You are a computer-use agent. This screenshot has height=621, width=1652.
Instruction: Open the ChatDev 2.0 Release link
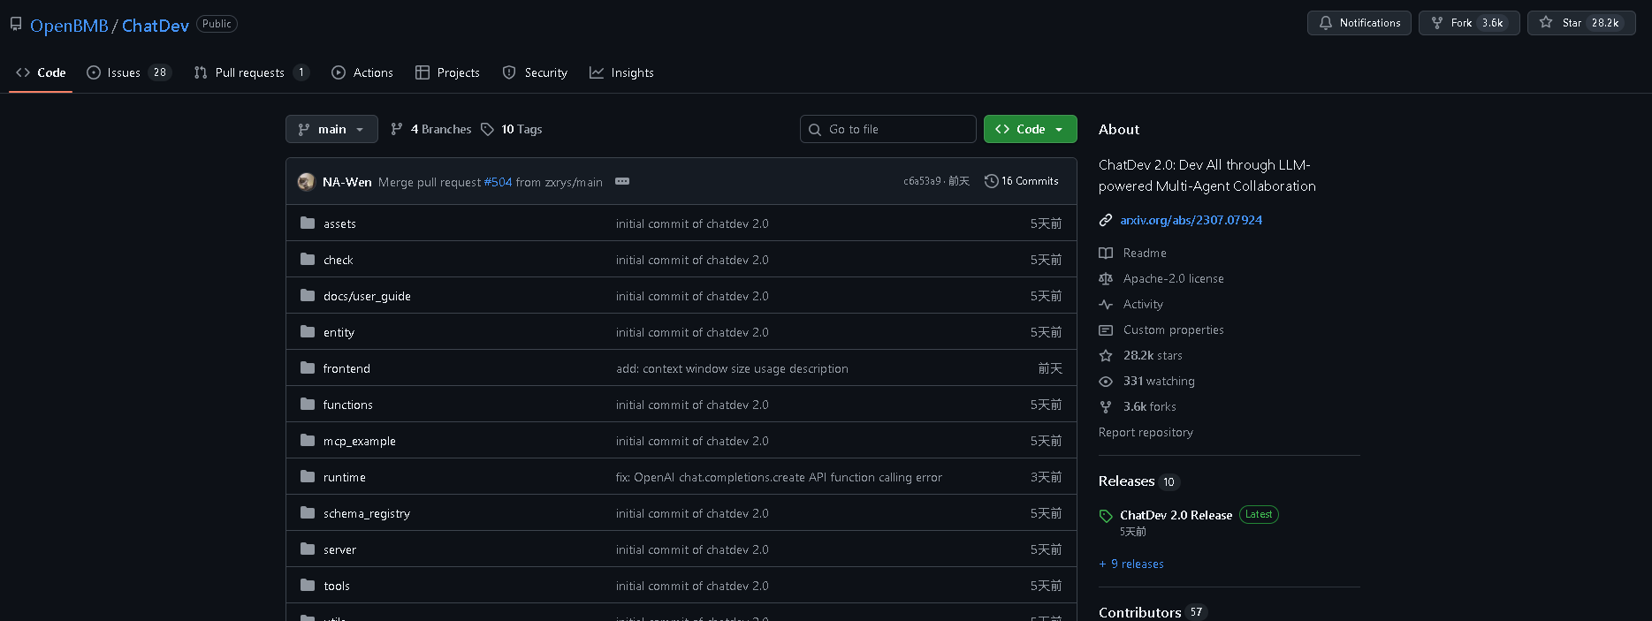coord(1176,515)
